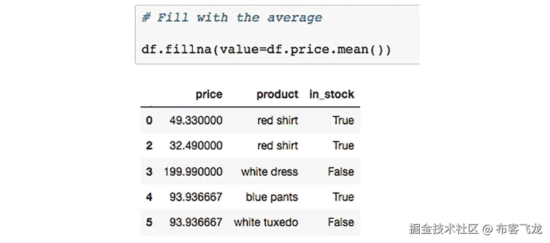Click the False value for white dress
This screenshot has height=243, width=550.
pos(341,172)
